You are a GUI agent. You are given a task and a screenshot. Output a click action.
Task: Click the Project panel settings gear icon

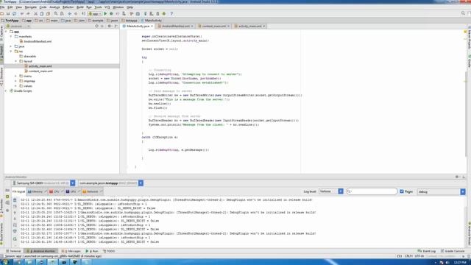coord(110,26)
